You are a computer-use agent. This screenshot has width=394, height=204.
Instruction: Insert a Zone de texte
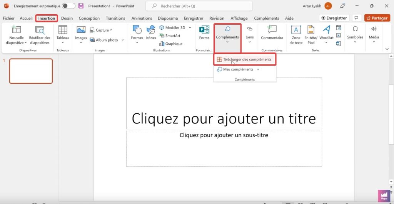tap(296, 35)
